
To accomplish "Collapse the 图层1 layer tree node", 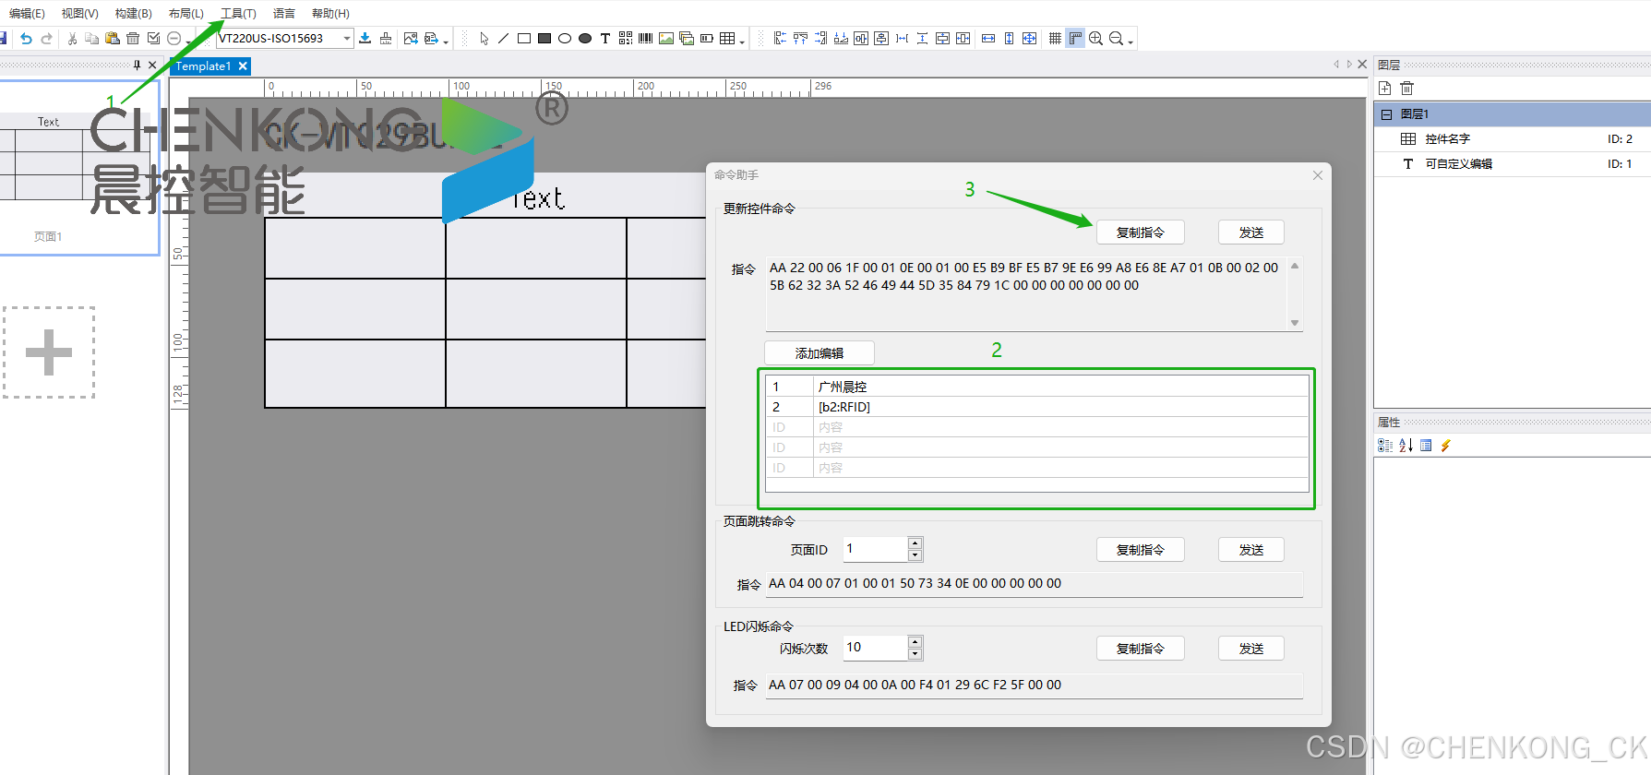I will click(1386, 114).
